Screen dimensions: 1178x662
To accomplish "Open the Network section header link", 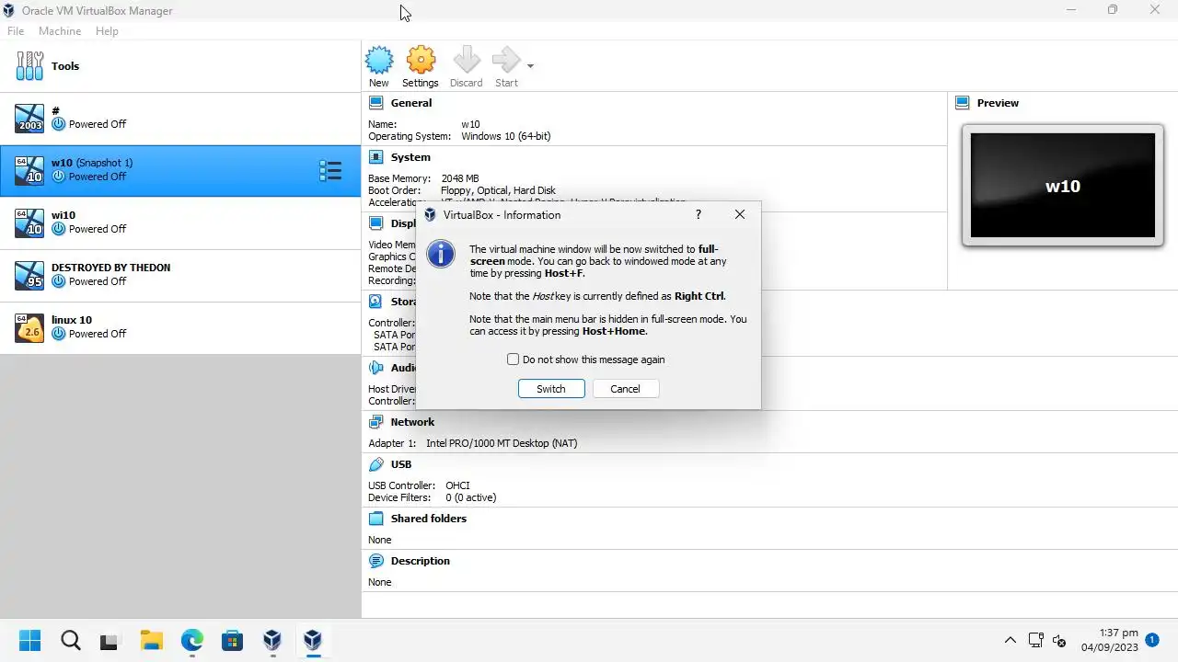I will point(412,422).
